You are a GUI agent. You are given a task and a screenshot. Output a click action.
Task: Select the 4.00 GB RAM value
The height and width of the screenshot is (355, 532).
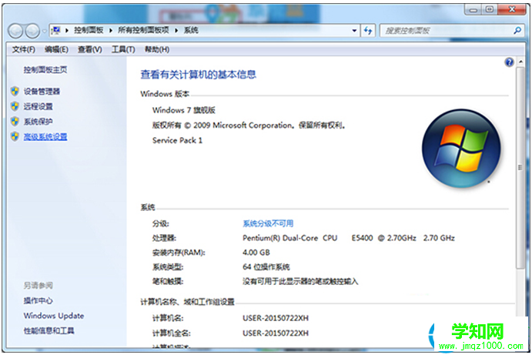click(256, 253)
